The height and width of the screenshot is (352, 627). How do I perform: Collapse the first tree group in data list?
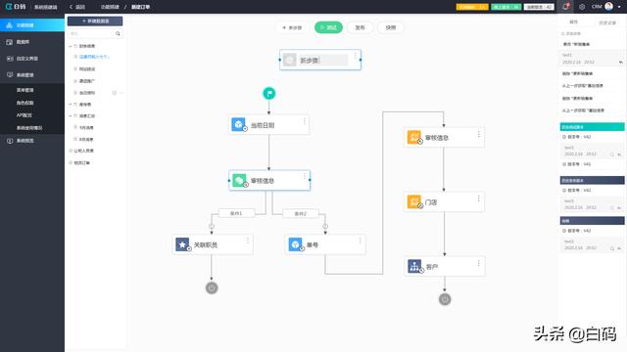tap(71, 46)
